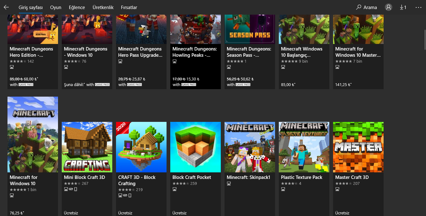Open the Üretkenlik tab
Viewport: 426px width, 216px height.
[x=103, y=7]
